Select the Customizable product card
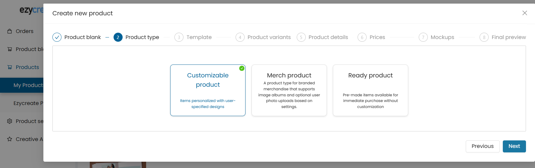Image resolution: width=535 pixels, height=168 pixels. [x=208, y=90]
